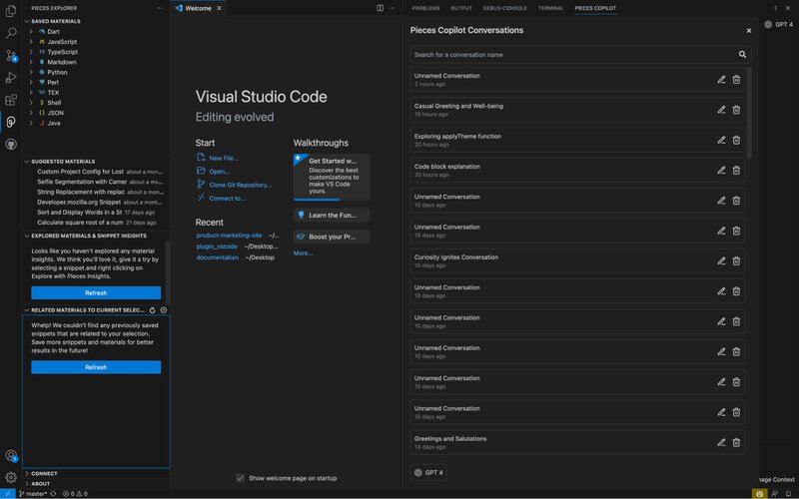This screenshot has height=499, width=799.
Task: Switch to the Debug Console tab
Action: coord(504,8)
